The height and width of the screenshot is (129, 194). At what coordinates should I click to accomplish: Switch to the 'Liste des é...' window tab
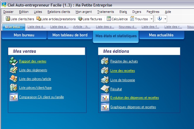point(37,27)
